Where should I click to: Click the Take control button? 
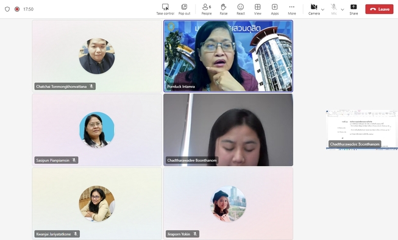[165, 9]
